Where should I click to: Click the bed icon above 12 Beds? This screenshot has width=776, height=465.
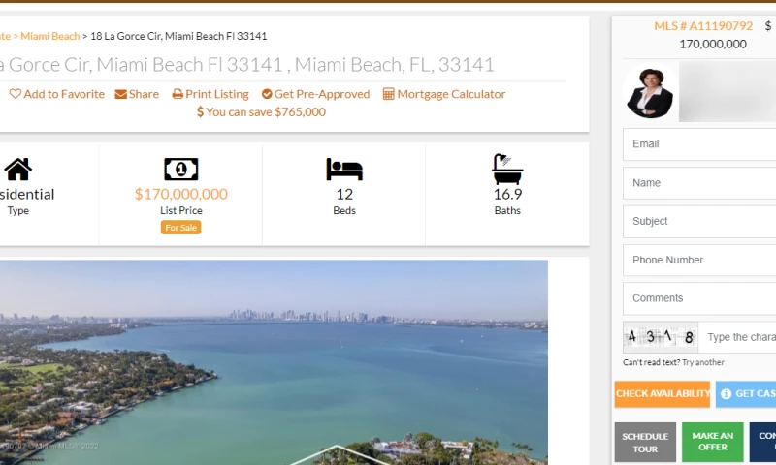point(344,169)
